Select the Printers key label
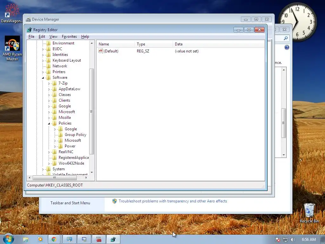This screenshot has height=244, width=325. [59, 72]
